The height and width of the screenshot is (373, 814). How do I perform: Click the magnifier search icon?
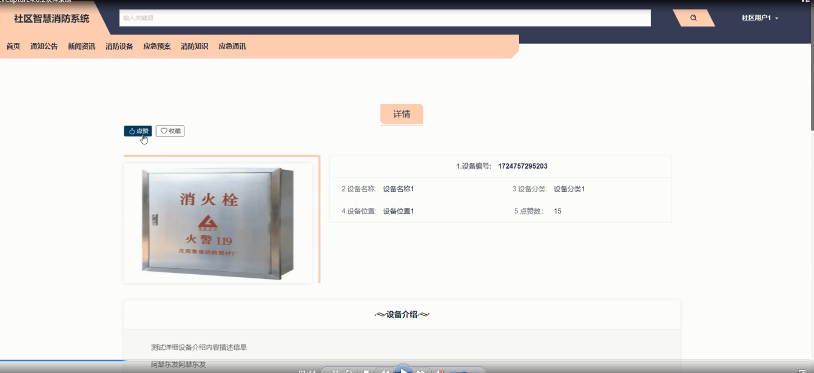693,18
